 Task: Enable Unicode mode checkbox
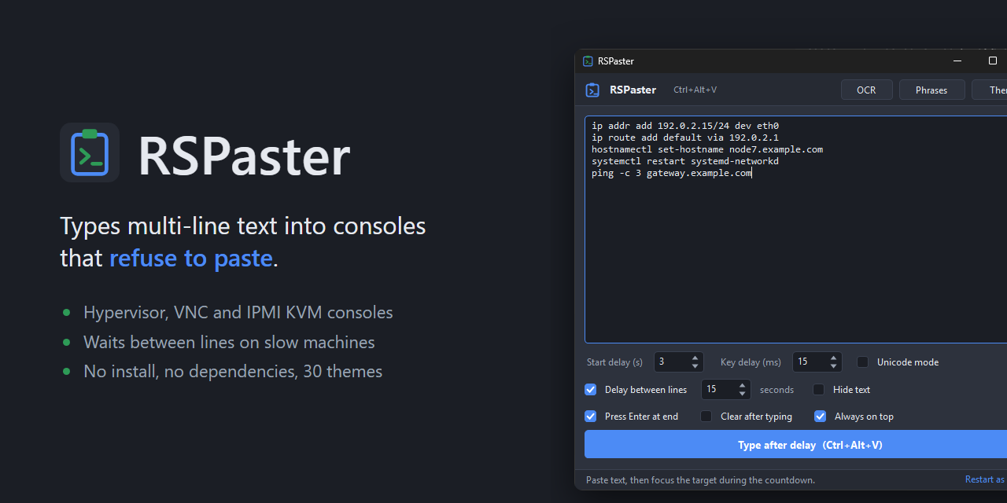click(863, 362)
